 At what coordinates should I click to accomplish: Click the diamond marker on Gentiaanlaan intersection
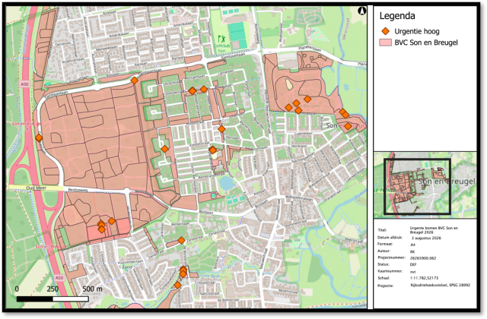pyautogui.click(x=134, y=81)
